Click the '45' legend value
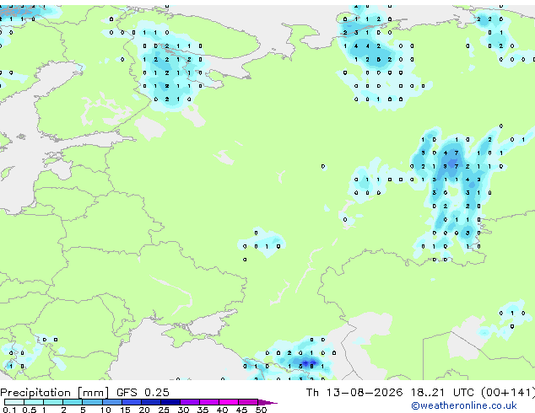Image resolution: width=535 pixels, height=413 pixels. click(241, 410)
